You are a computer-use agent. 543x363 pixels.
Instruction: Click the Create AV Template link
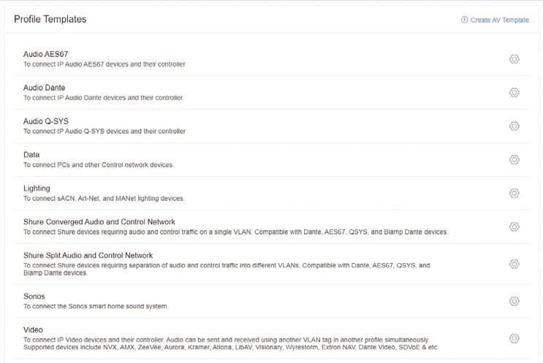500,20
